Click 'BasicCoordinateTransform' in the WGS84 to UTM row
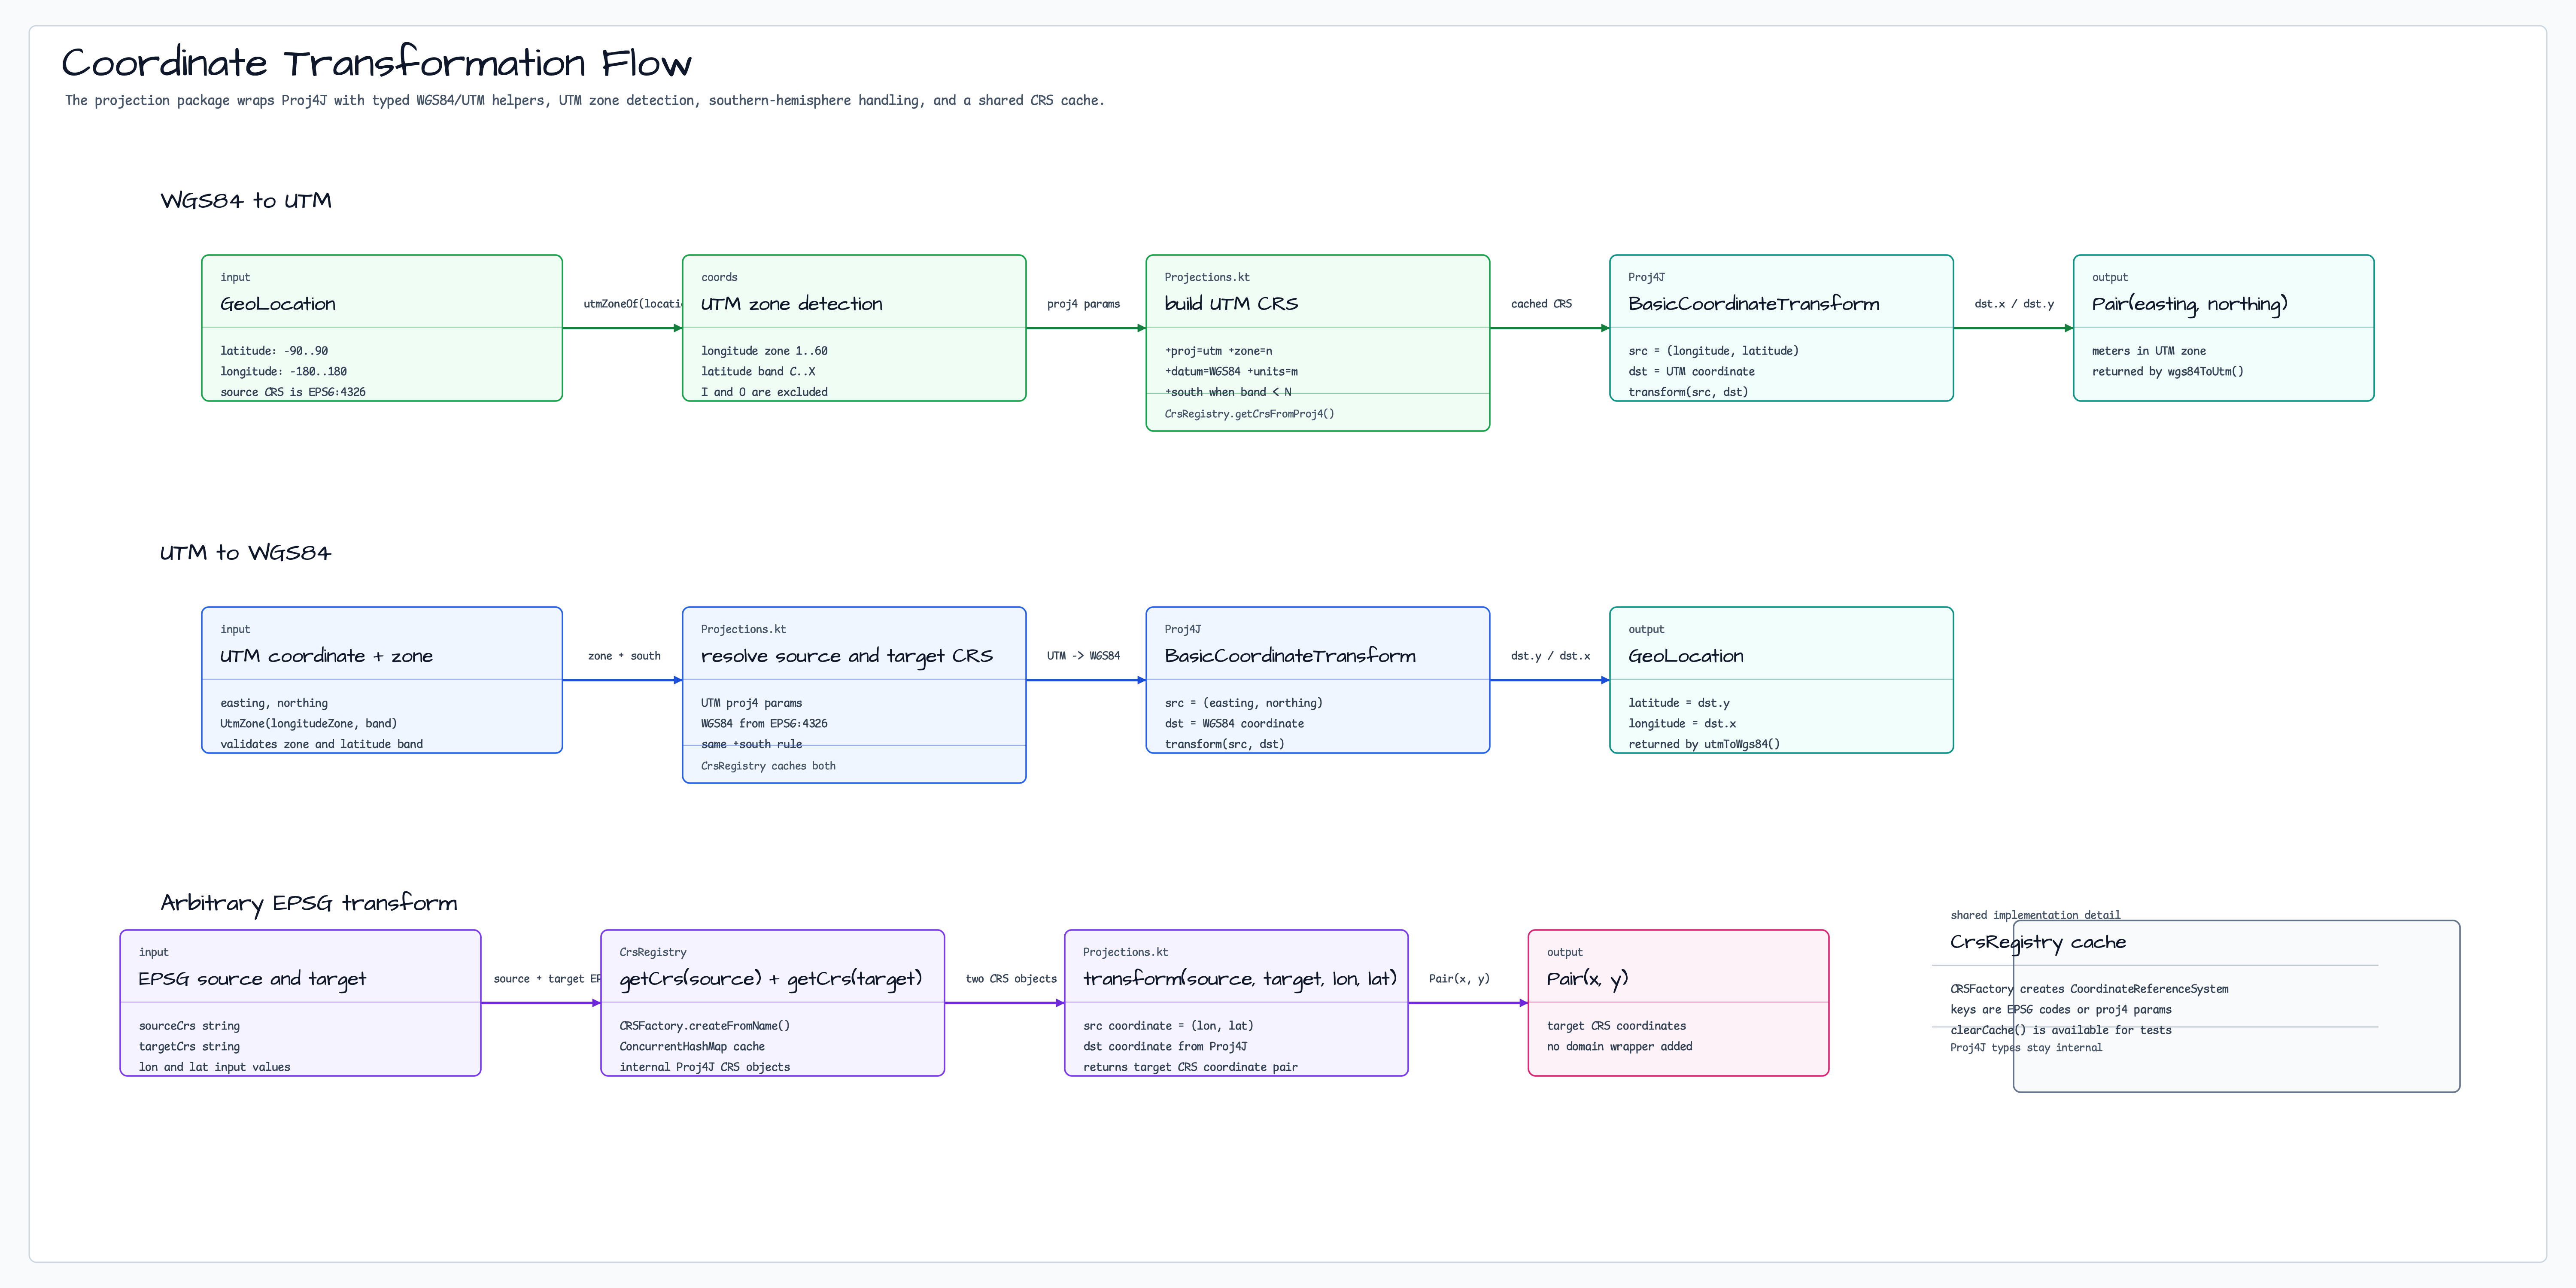Image resolution: width=2576 pixels, height=1288 pixels. [x=1754, y=303]
